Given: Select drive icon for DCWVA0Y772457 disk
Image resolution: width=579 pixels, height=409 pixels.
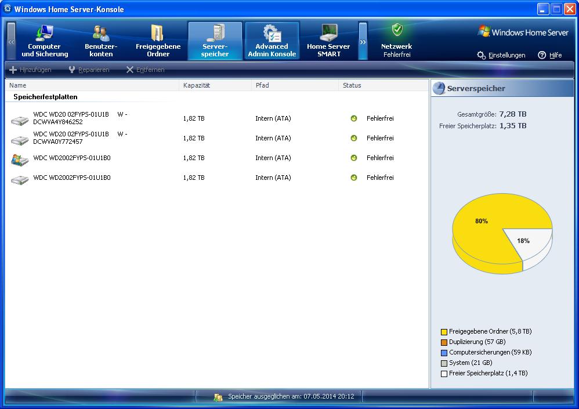Looking at the screenshot, I should click(20, 140).
